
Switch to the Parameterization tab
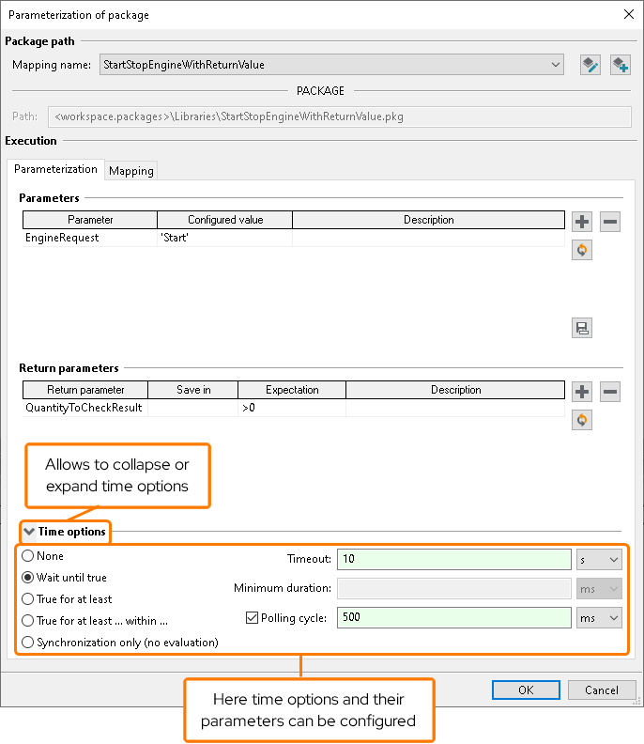[55, 169]
